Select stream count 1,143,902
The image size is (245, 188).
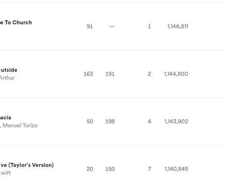coord(176,121)
